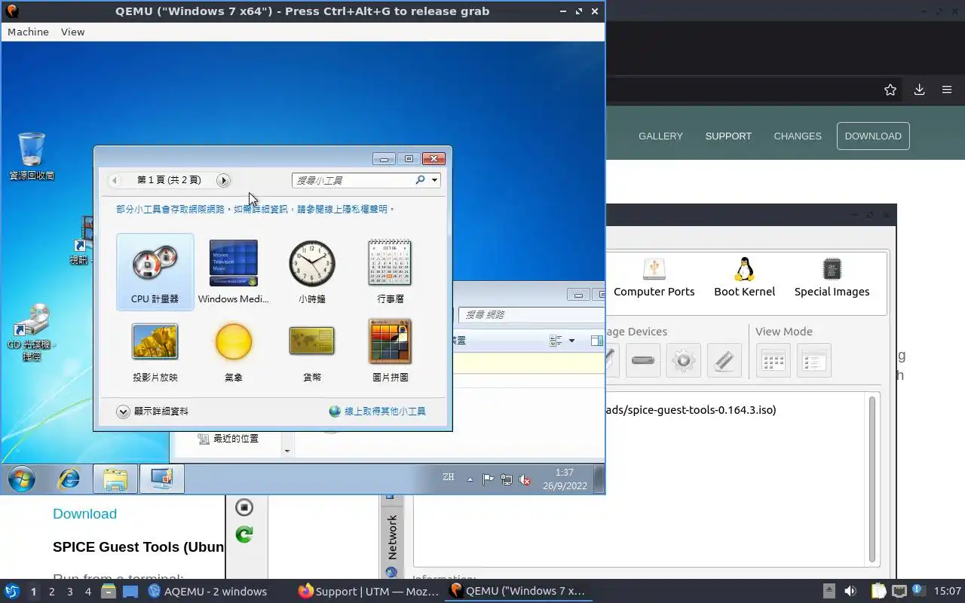Open host application menu icon
965x603 pixels.
11,592
